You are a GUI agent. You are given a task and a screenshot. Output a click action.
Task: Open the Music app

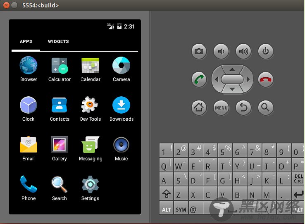[x=121, y=148]
